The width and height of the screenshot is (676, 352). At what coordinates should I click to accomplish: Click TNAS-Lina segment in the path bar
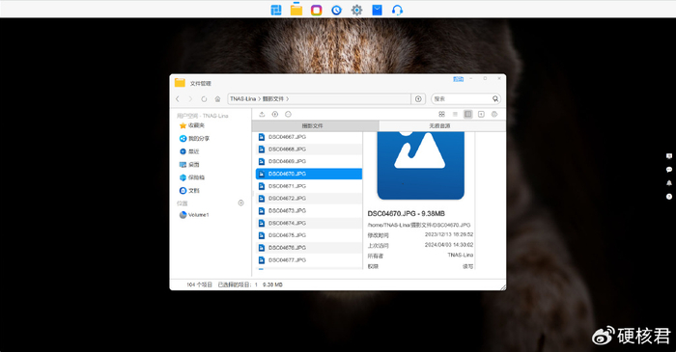[x=242, y=99]
